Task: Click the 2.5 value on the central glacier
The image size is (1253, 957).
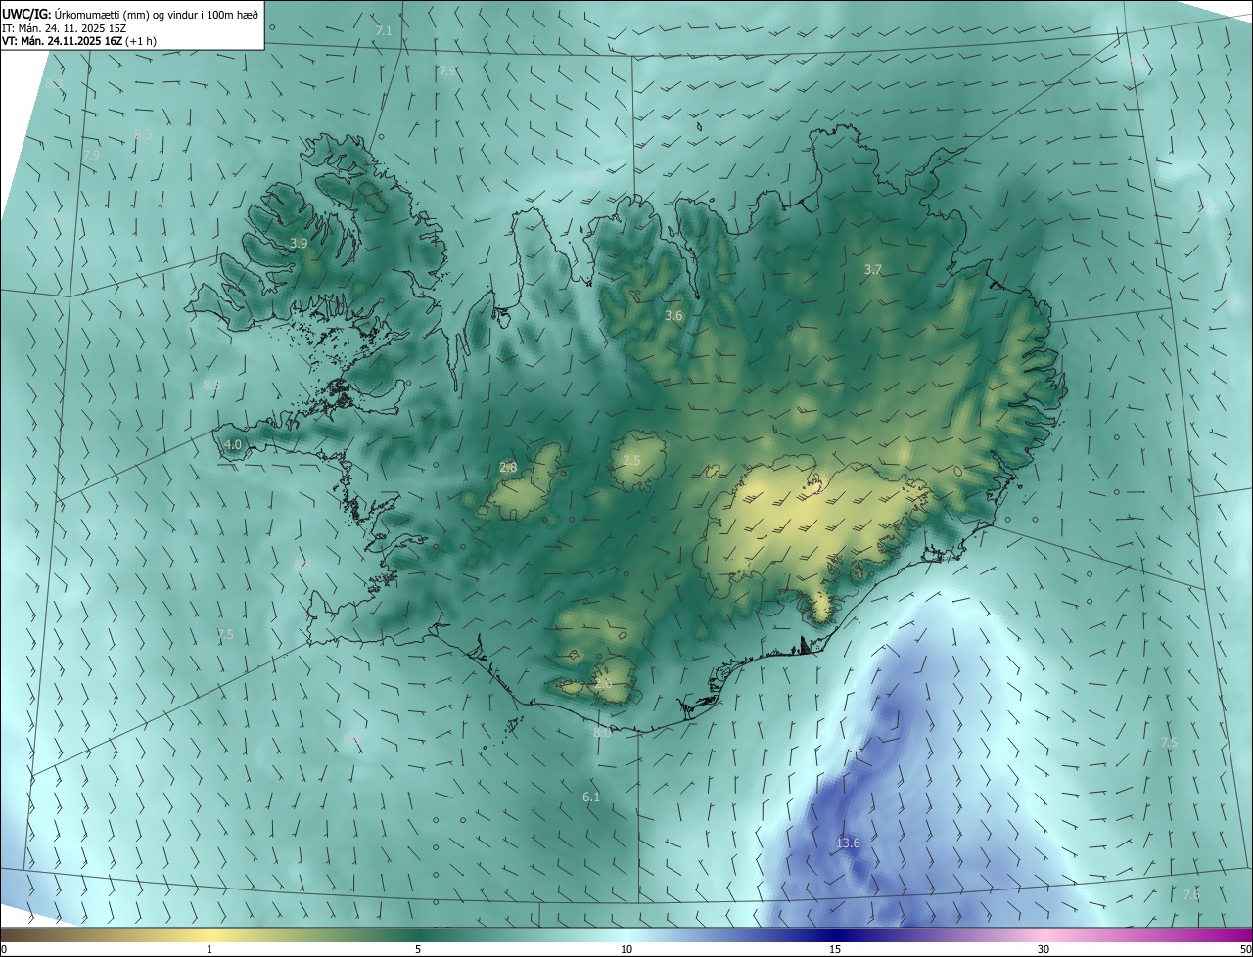Action: pyautogui.click(x=631, y=460)
